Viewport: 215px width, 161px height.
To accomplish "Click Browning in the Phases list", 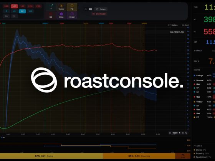I will coord(201,153).
